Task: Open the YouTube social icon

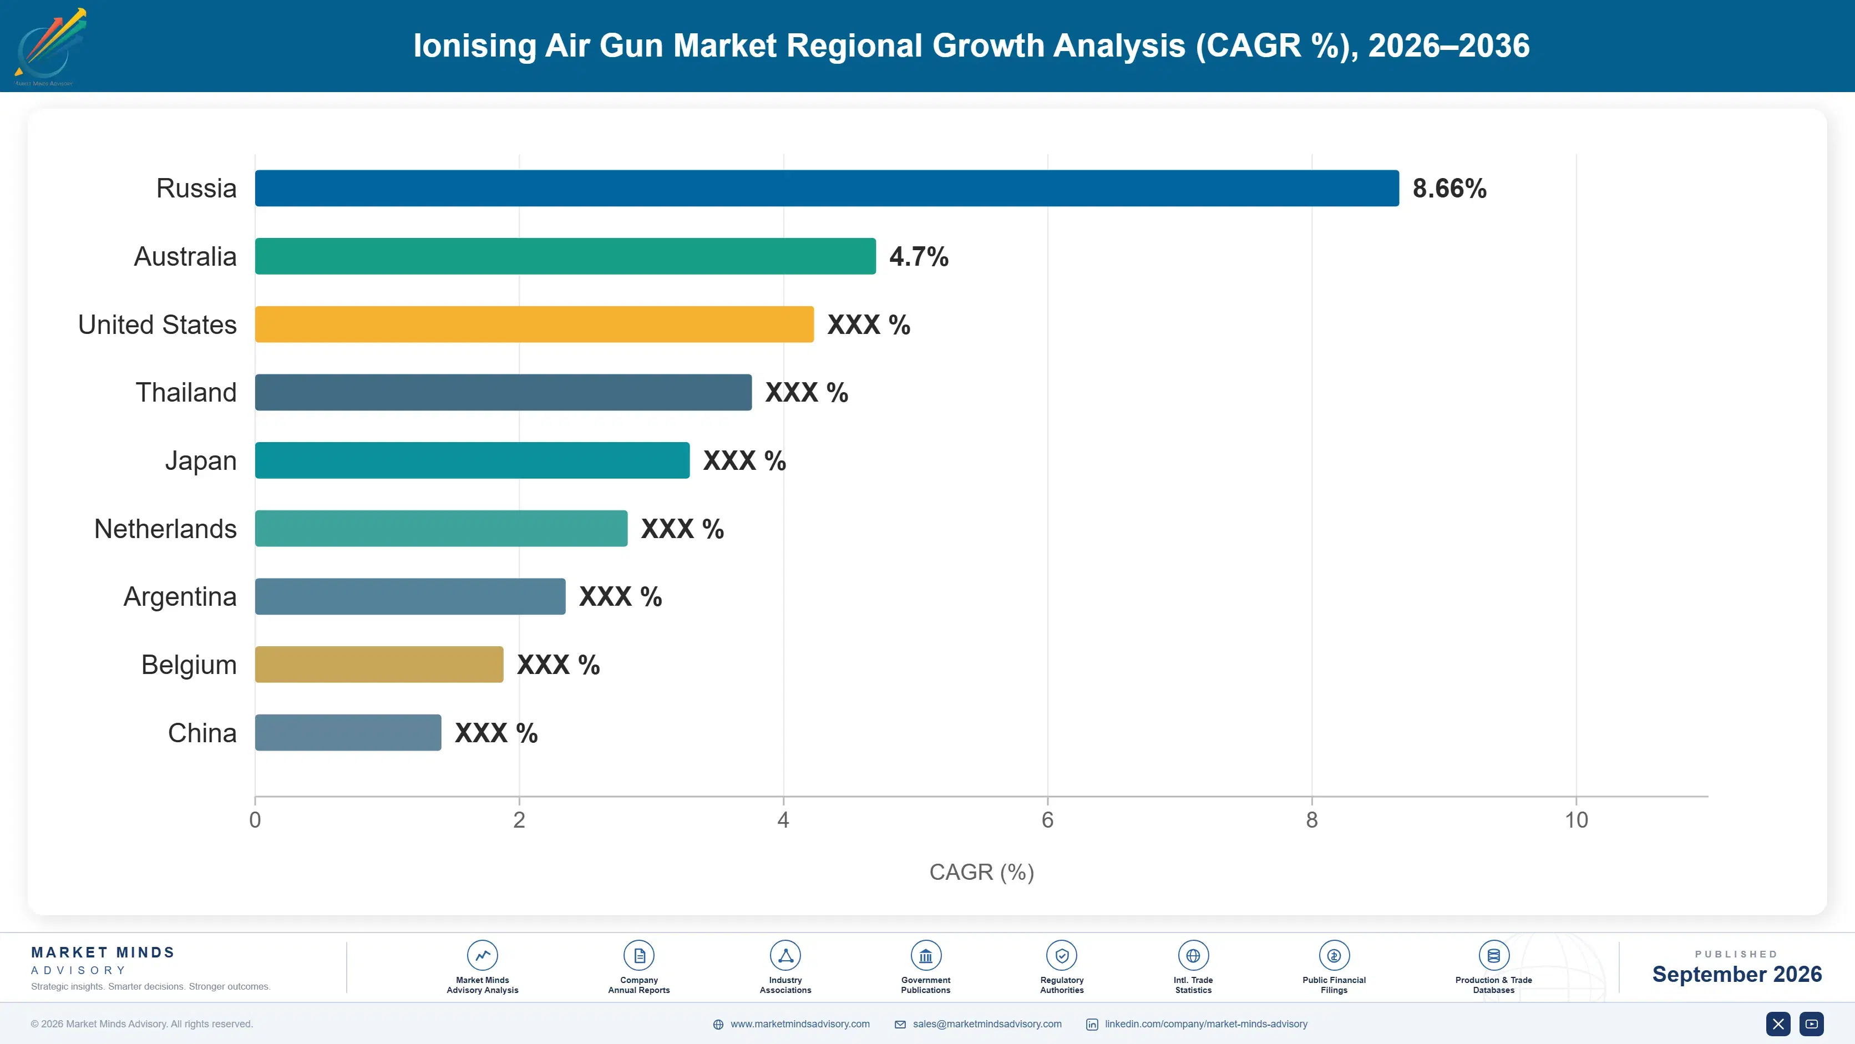Action: click(1811, 1024)
